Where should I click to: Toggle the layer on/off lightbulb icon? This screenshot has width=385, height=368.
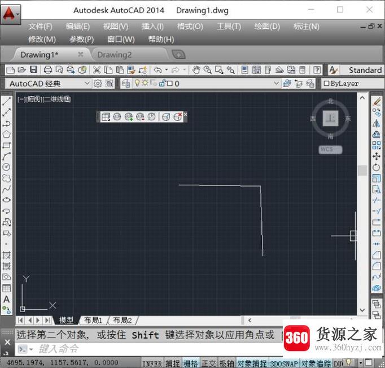click(x=137, y=83)
